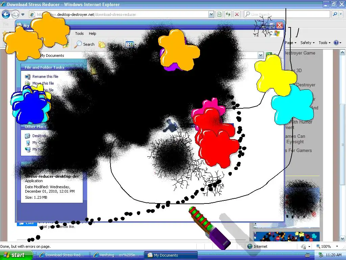Refresh the page with the green arrows icon
346x260 pixels.
click(x=228, y=14)
